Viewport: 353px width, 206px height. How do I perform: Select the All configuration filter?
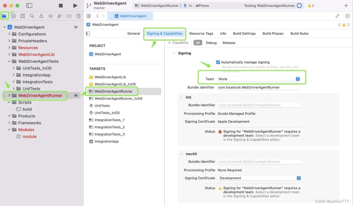198,43
